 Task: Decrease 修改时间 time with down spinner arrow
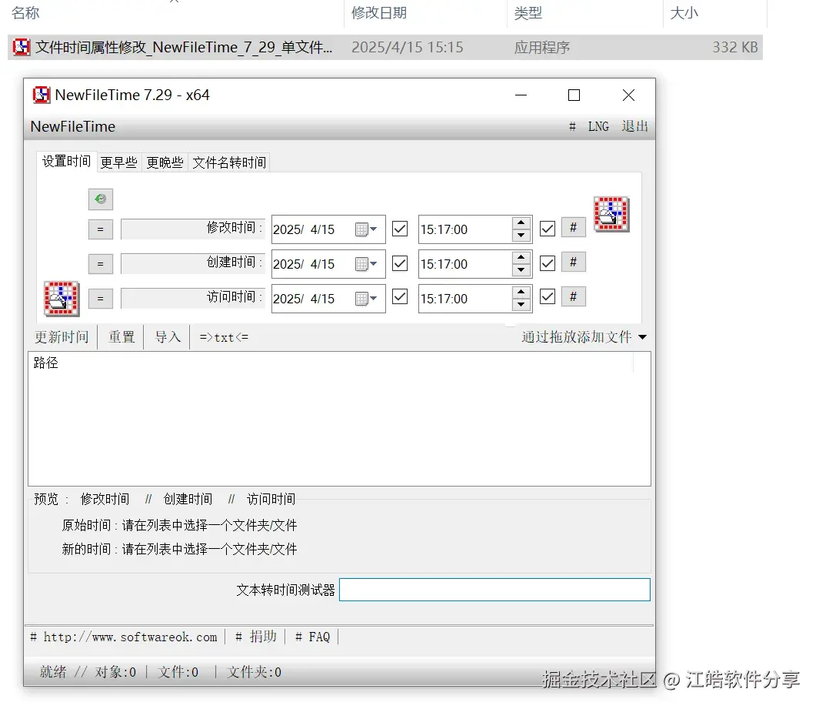pos(521,236)
